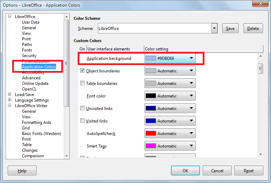
Task: Open the OpenCL options page
Action: pyautogui.click(x=29, y=89)
